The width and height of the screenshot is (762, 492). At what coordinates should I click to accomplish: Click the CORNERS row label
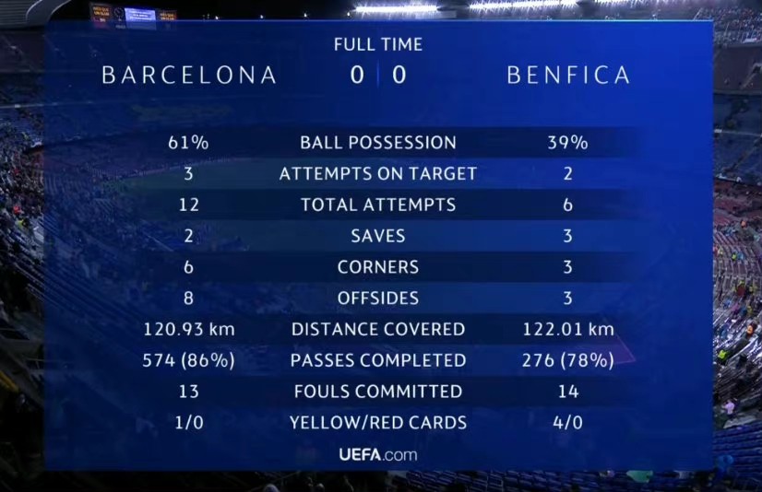point(378,267)
